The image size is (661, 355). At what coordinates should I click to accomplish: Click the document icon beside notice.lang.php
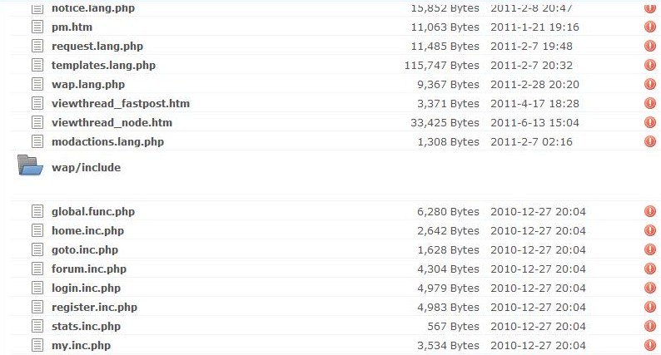[x=37, y=8]
